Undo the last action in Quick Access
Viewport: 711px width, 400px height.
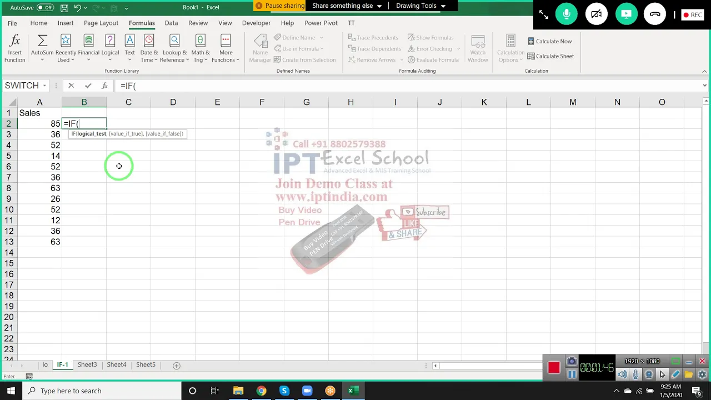tap(78, 8)
